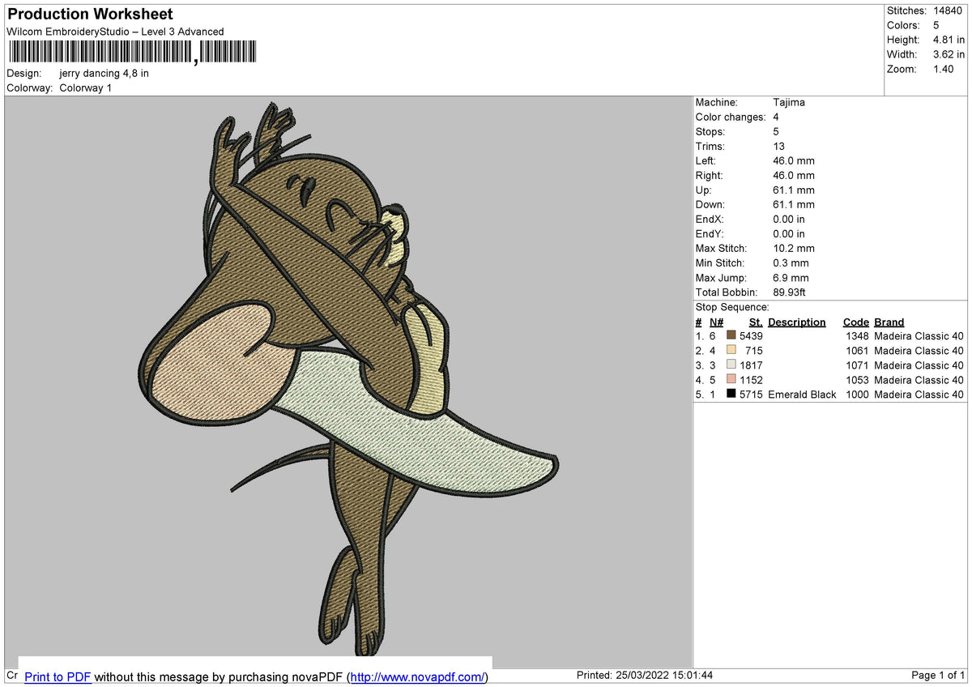Viewport: 972px width, 687px height.
Task: Click the 'Code' column header
Action: [855, 322]
